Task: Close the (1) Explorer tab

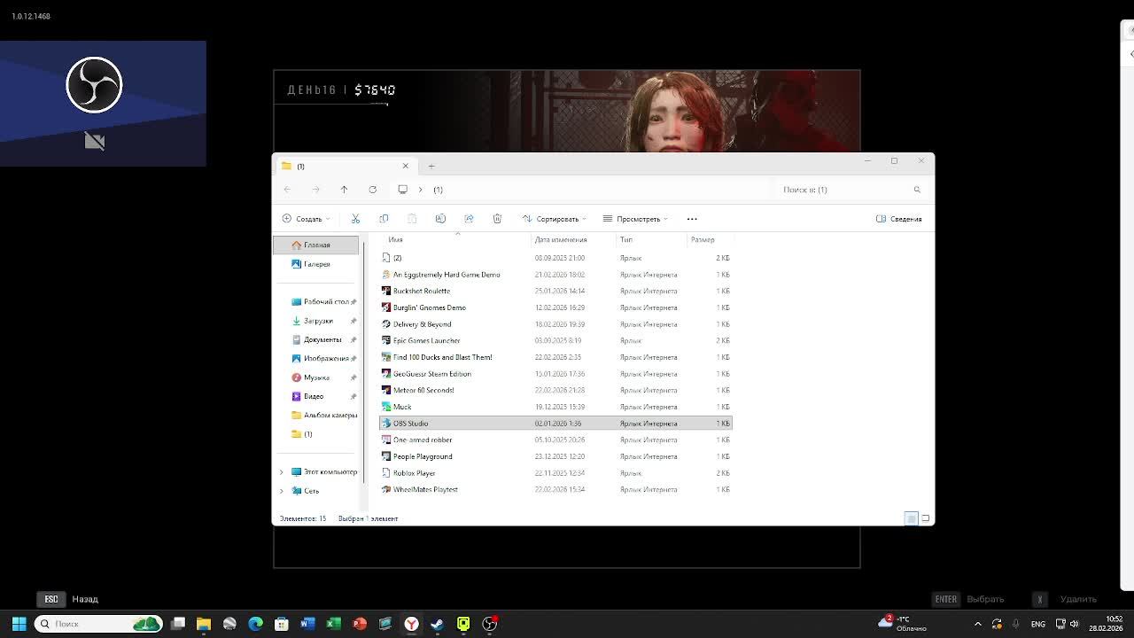Action: tap(406, 166)
